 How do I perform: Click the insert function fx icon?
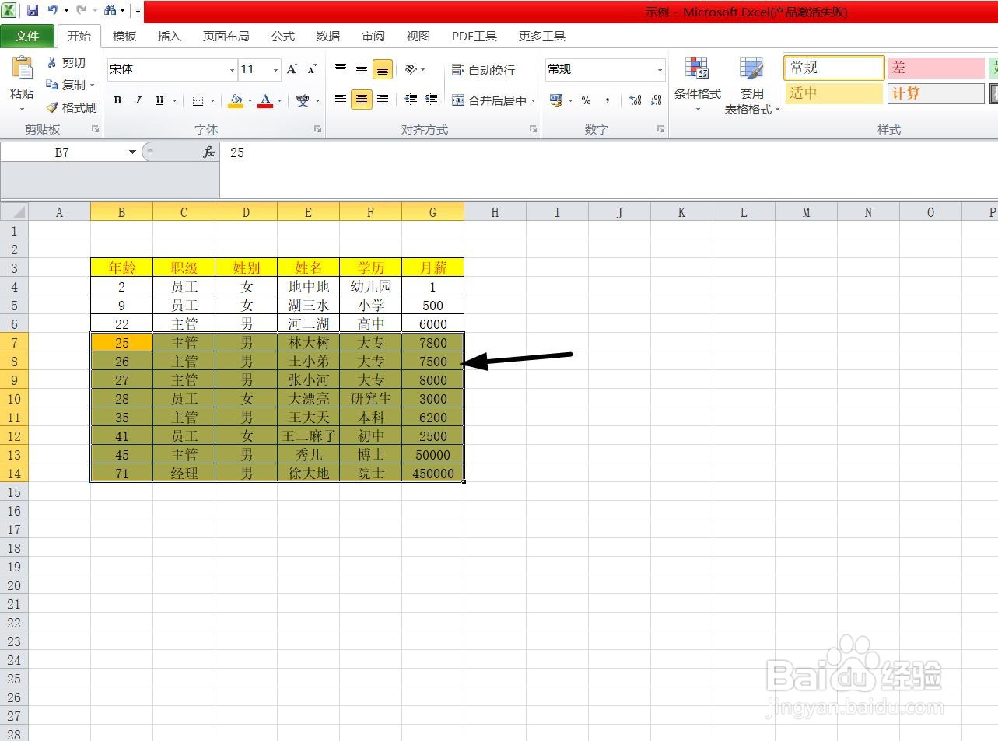coord(208,152)
